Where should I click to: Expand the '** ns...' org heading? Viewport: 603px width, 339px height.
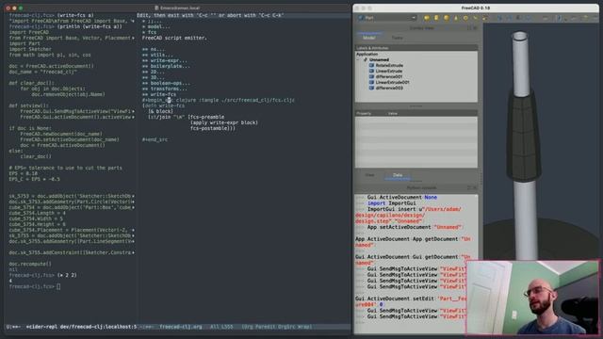[153, 49]
